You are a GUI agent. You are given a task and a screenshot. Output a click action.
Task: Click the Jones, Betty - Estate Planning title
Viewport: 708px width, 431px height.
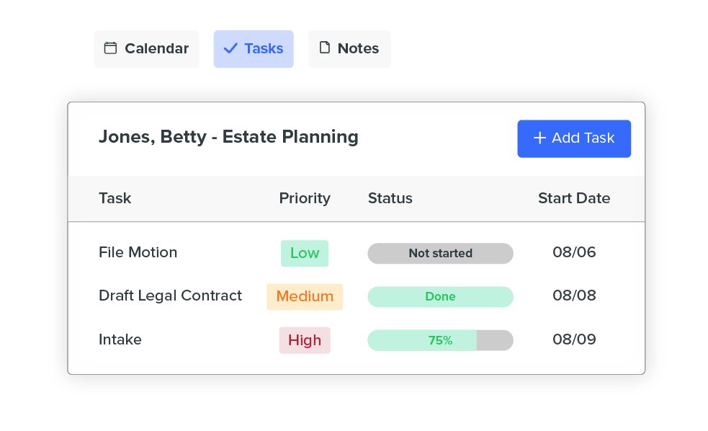tap(228, 136)
